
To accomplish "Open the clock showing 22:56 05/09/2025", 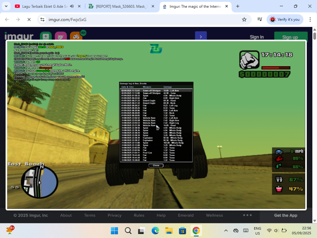I will (x=302, y=231).
